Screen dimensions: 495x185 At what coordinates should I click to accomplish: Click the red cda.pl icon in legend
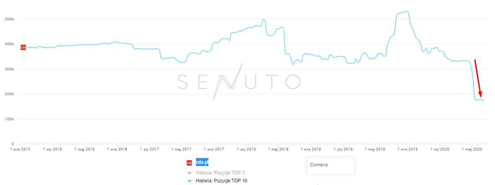pos(189,163)
